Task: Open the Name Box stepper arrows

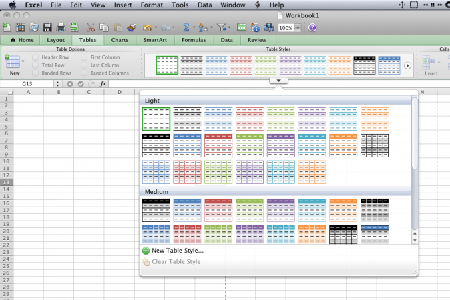Action: pos(57,84)
